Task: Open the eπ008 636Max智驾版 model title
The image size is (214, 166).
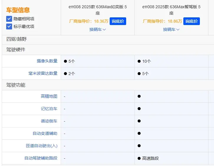Action: pos(171,10)
